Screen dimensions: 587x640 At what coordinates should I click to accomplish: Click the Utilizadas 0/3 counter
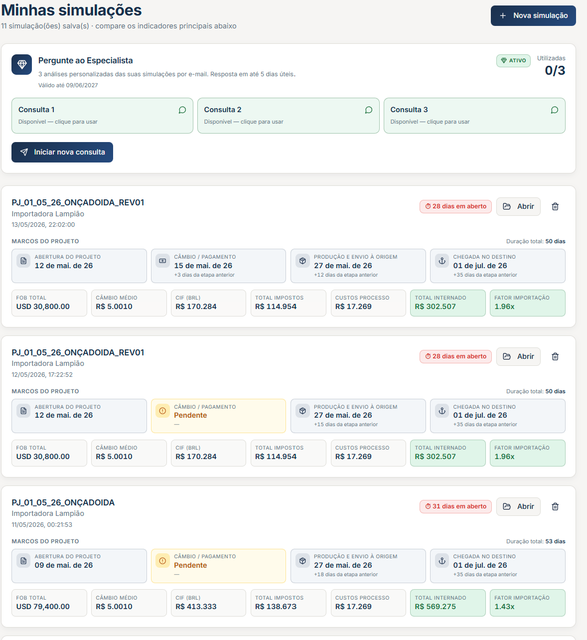click(551, 66)
